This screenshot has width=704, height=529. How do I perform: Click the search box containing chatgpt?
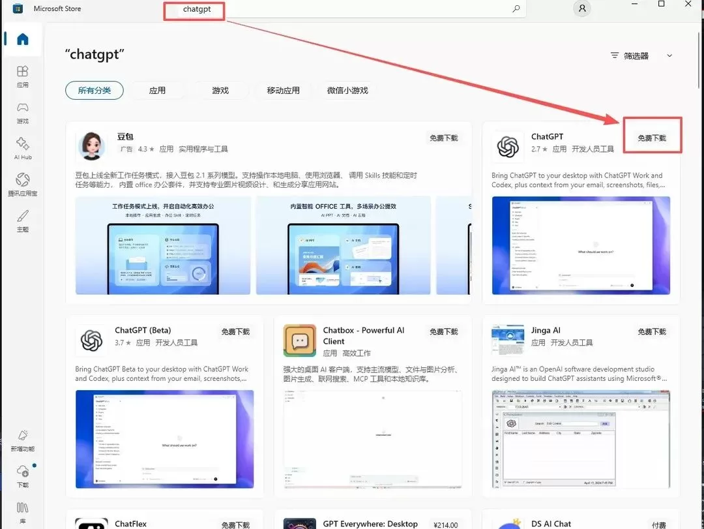pyautogui.click(x=345, y=9)
